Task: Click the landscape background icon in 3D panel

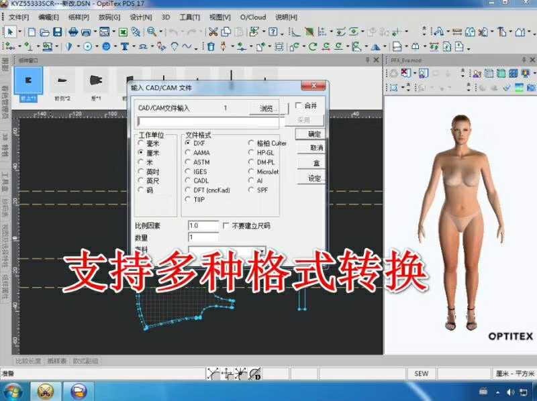Action: click(520, 88)
